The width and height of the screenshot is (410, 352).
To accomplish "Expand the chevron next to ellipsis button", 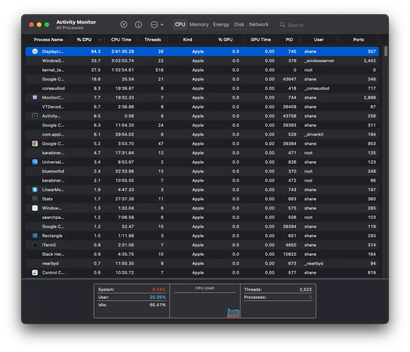I will point(162,25).
